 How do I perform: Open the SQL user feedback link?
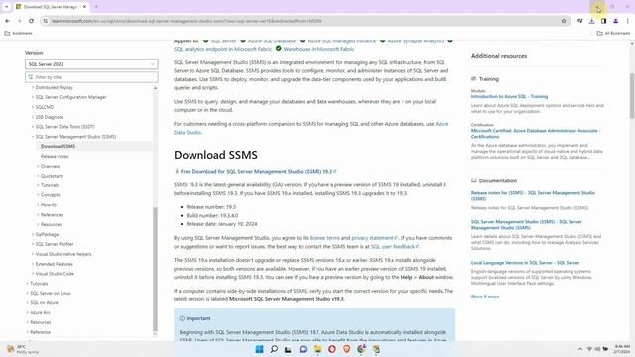tap(395, 247)
